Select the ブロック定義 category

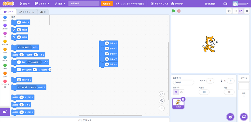coord(5,84)
